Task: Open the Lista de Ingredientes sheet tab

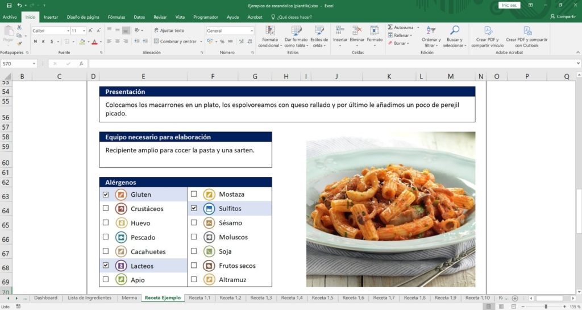Action: coord(89,297)
